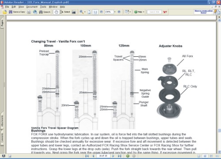Click the green Previous View button
This screenshot has height=159, width=221.
128,156
